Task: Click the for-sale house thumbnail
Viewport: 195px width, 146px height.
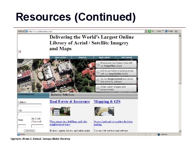Action: tap(60, 112)
